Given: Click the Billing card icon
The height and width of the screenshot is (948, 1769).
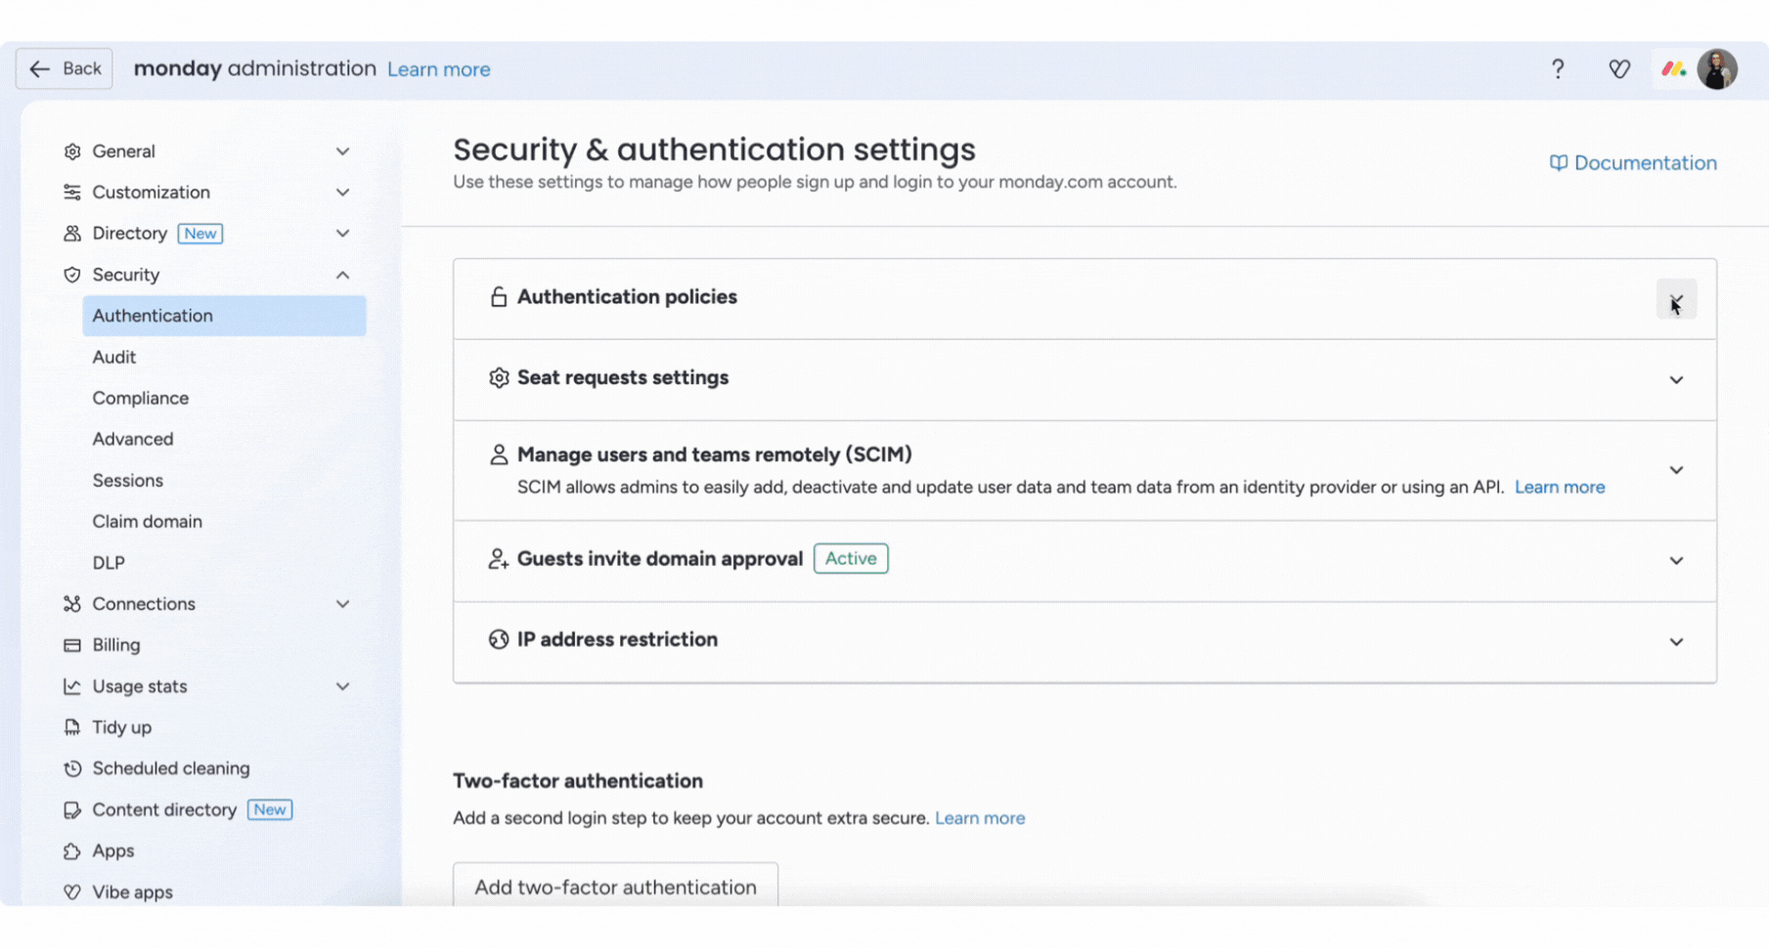Looking at the screenshot, I should (x=72, y=645).
